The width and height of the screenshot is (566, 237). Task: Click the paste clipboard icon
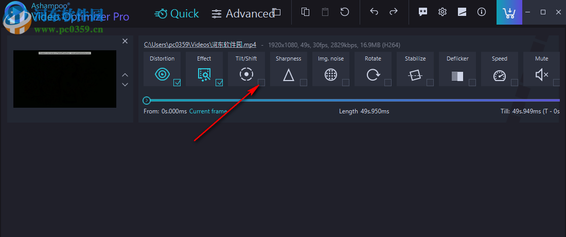click(325, 12)
